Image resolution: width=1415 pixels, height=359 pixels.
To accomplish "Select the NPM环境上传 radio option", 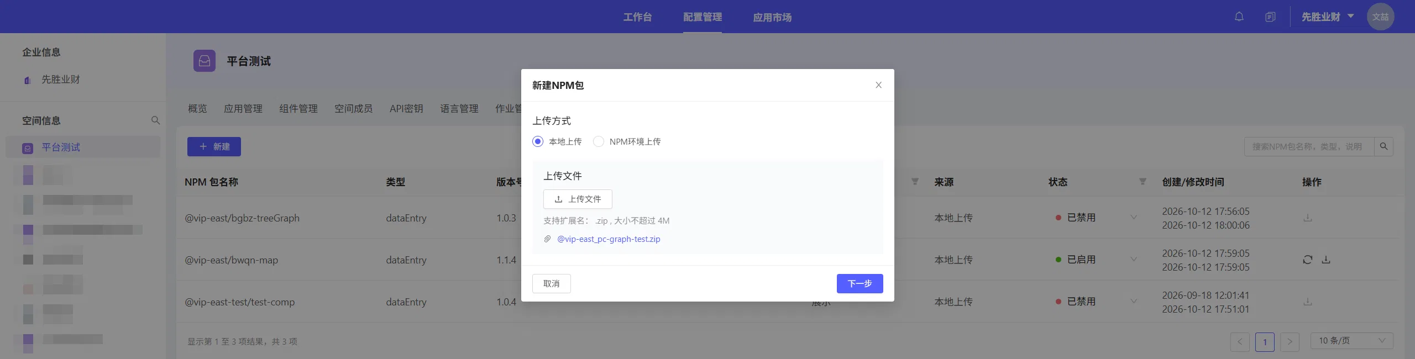I will 598,141.
